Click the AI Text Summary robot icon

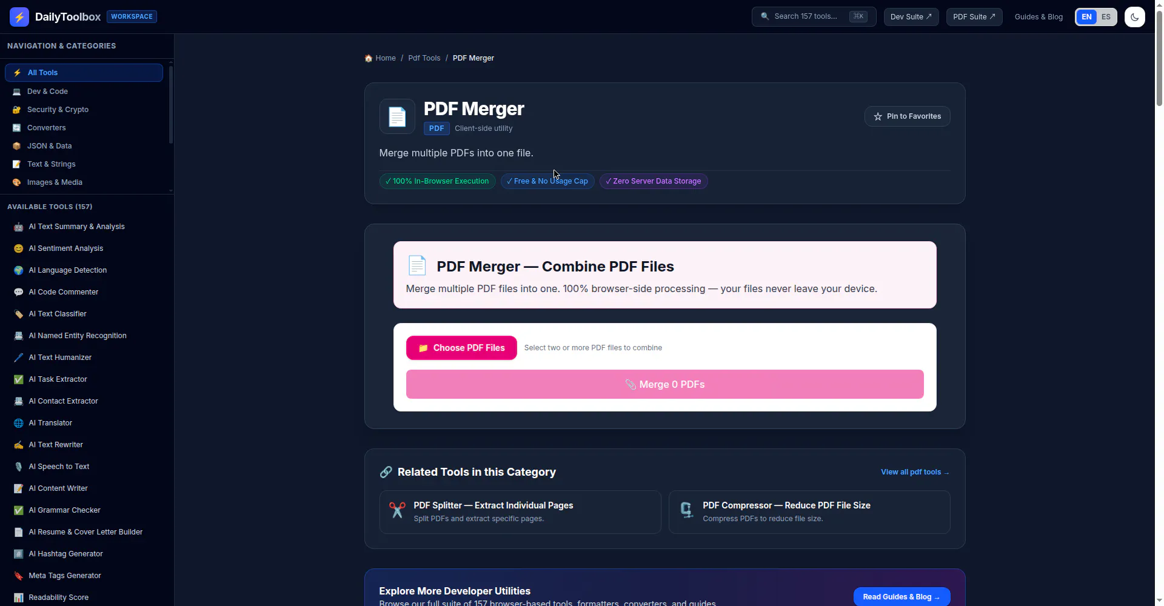[19, 227]
